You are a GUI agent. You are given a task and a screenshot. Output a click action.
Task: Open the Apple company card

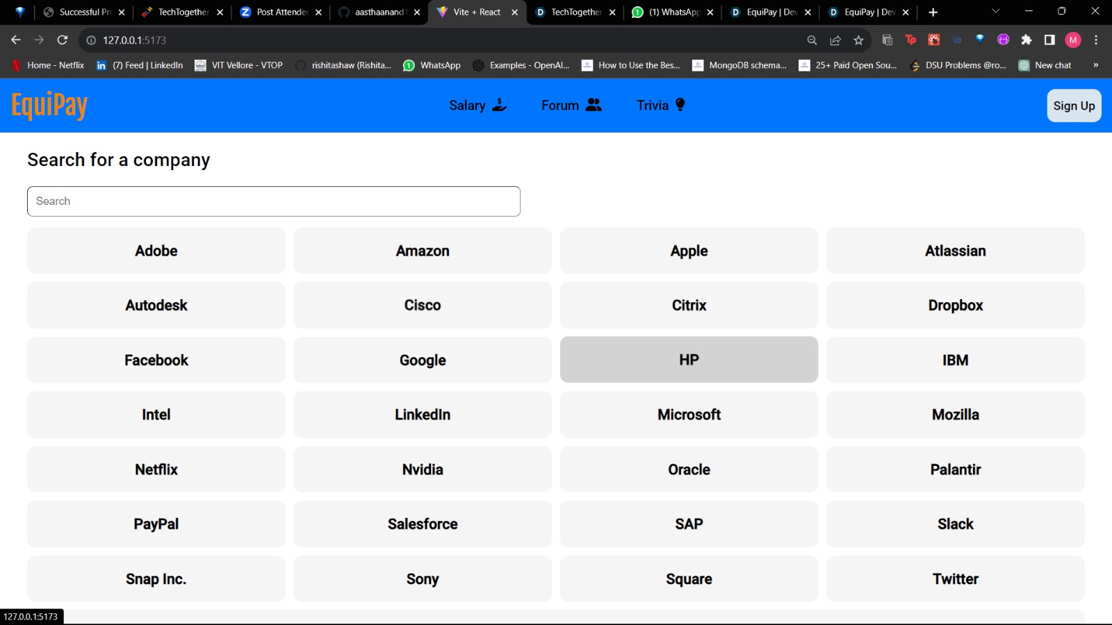pyautogui.click(x=689, y=251)
